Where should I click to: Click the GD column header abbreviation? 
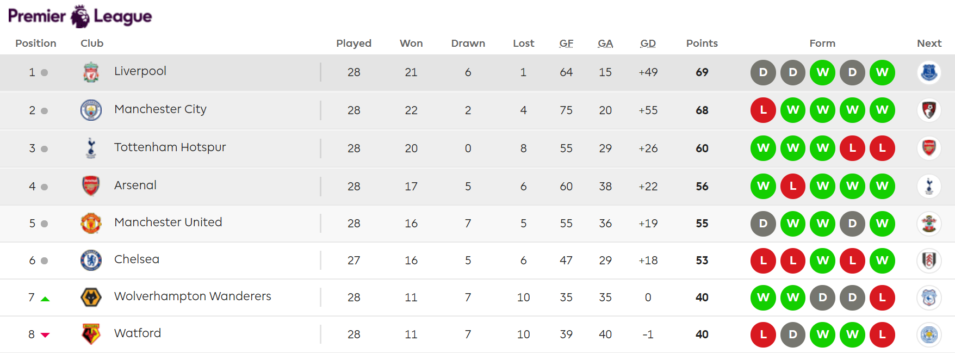[x=648, y=44]
